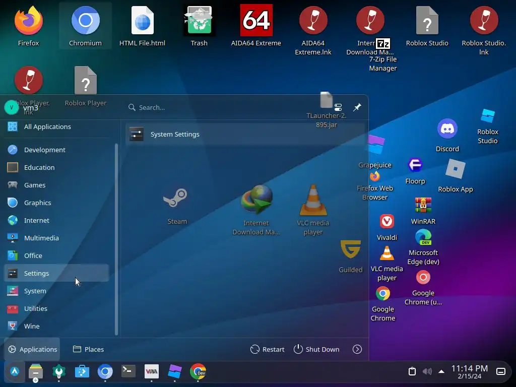The height and width of the screenshot is (387, 516).
Task: Select Education category
Action: 56,167
